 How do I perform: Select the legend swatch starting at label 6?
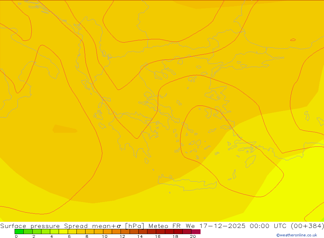coord(72,232)
